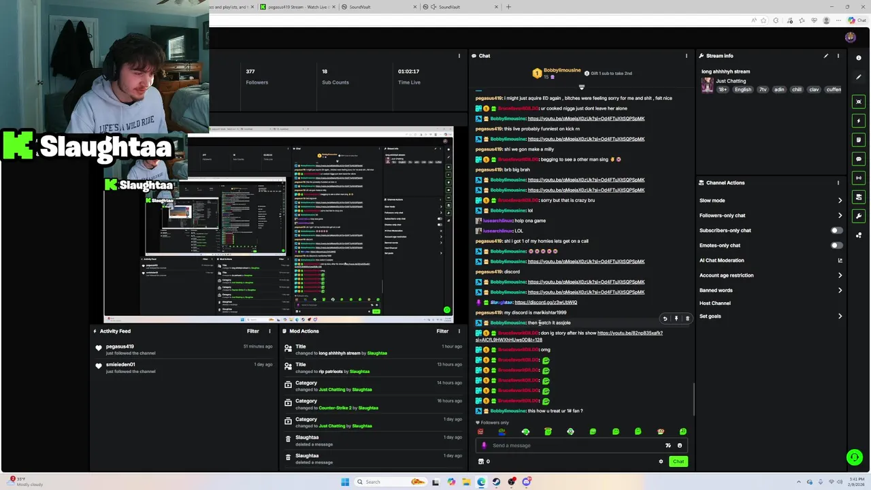Click the 01:02:17 Time Live stat
The height and width of the screenshot is (490, 871).
coord(409,76)
